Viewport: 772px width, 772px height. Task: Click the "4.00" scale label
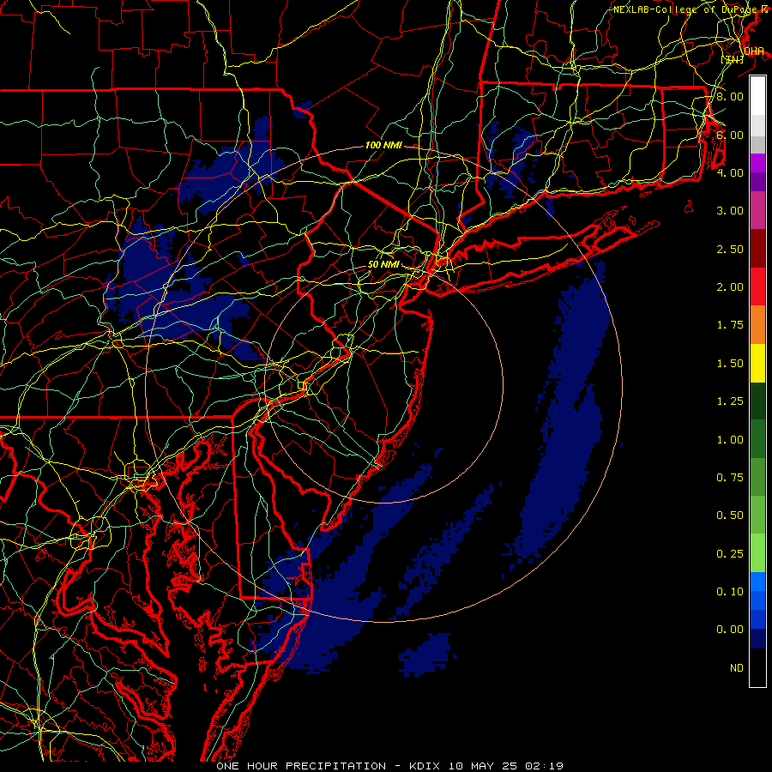click(x=730, y=172)
